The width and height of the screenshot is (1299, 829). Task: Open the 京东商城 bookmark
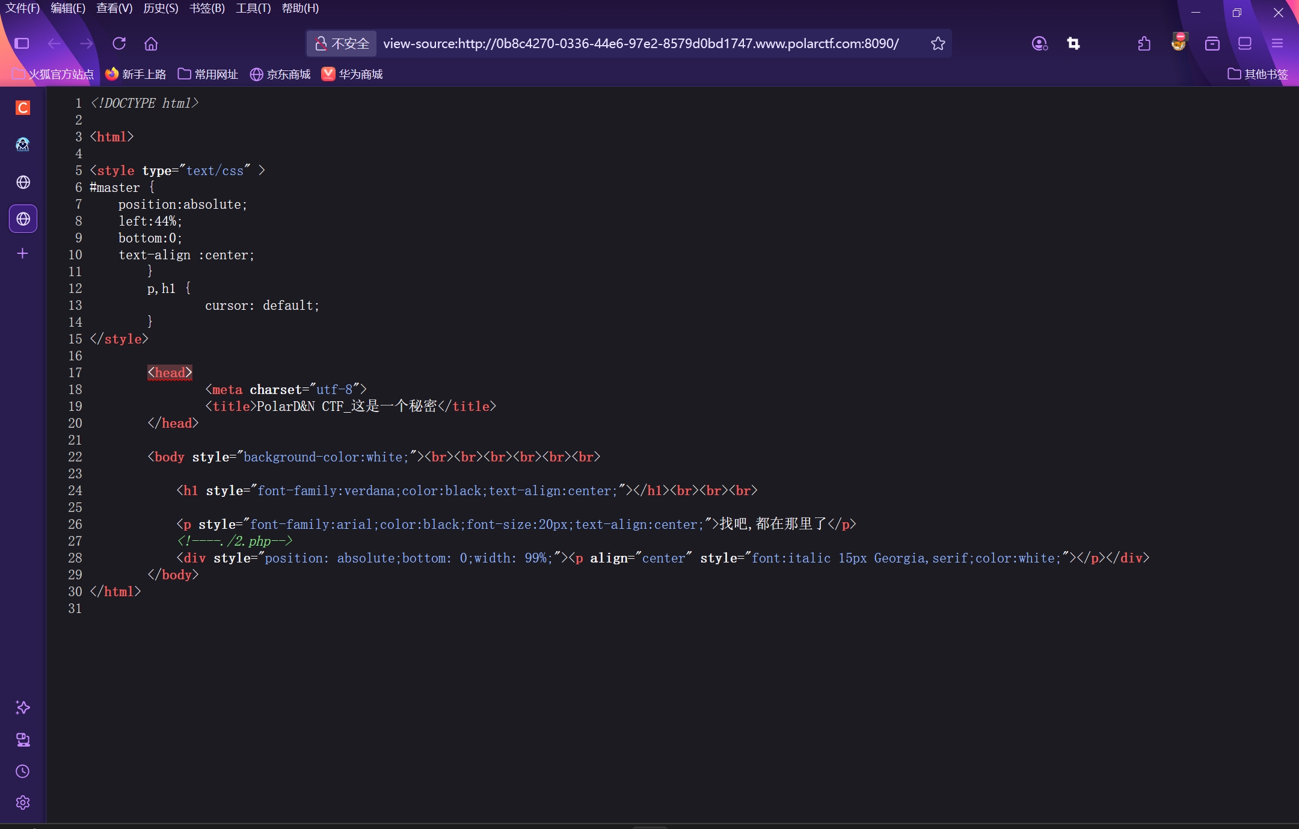pyautogui.click(x=280, y=74)
